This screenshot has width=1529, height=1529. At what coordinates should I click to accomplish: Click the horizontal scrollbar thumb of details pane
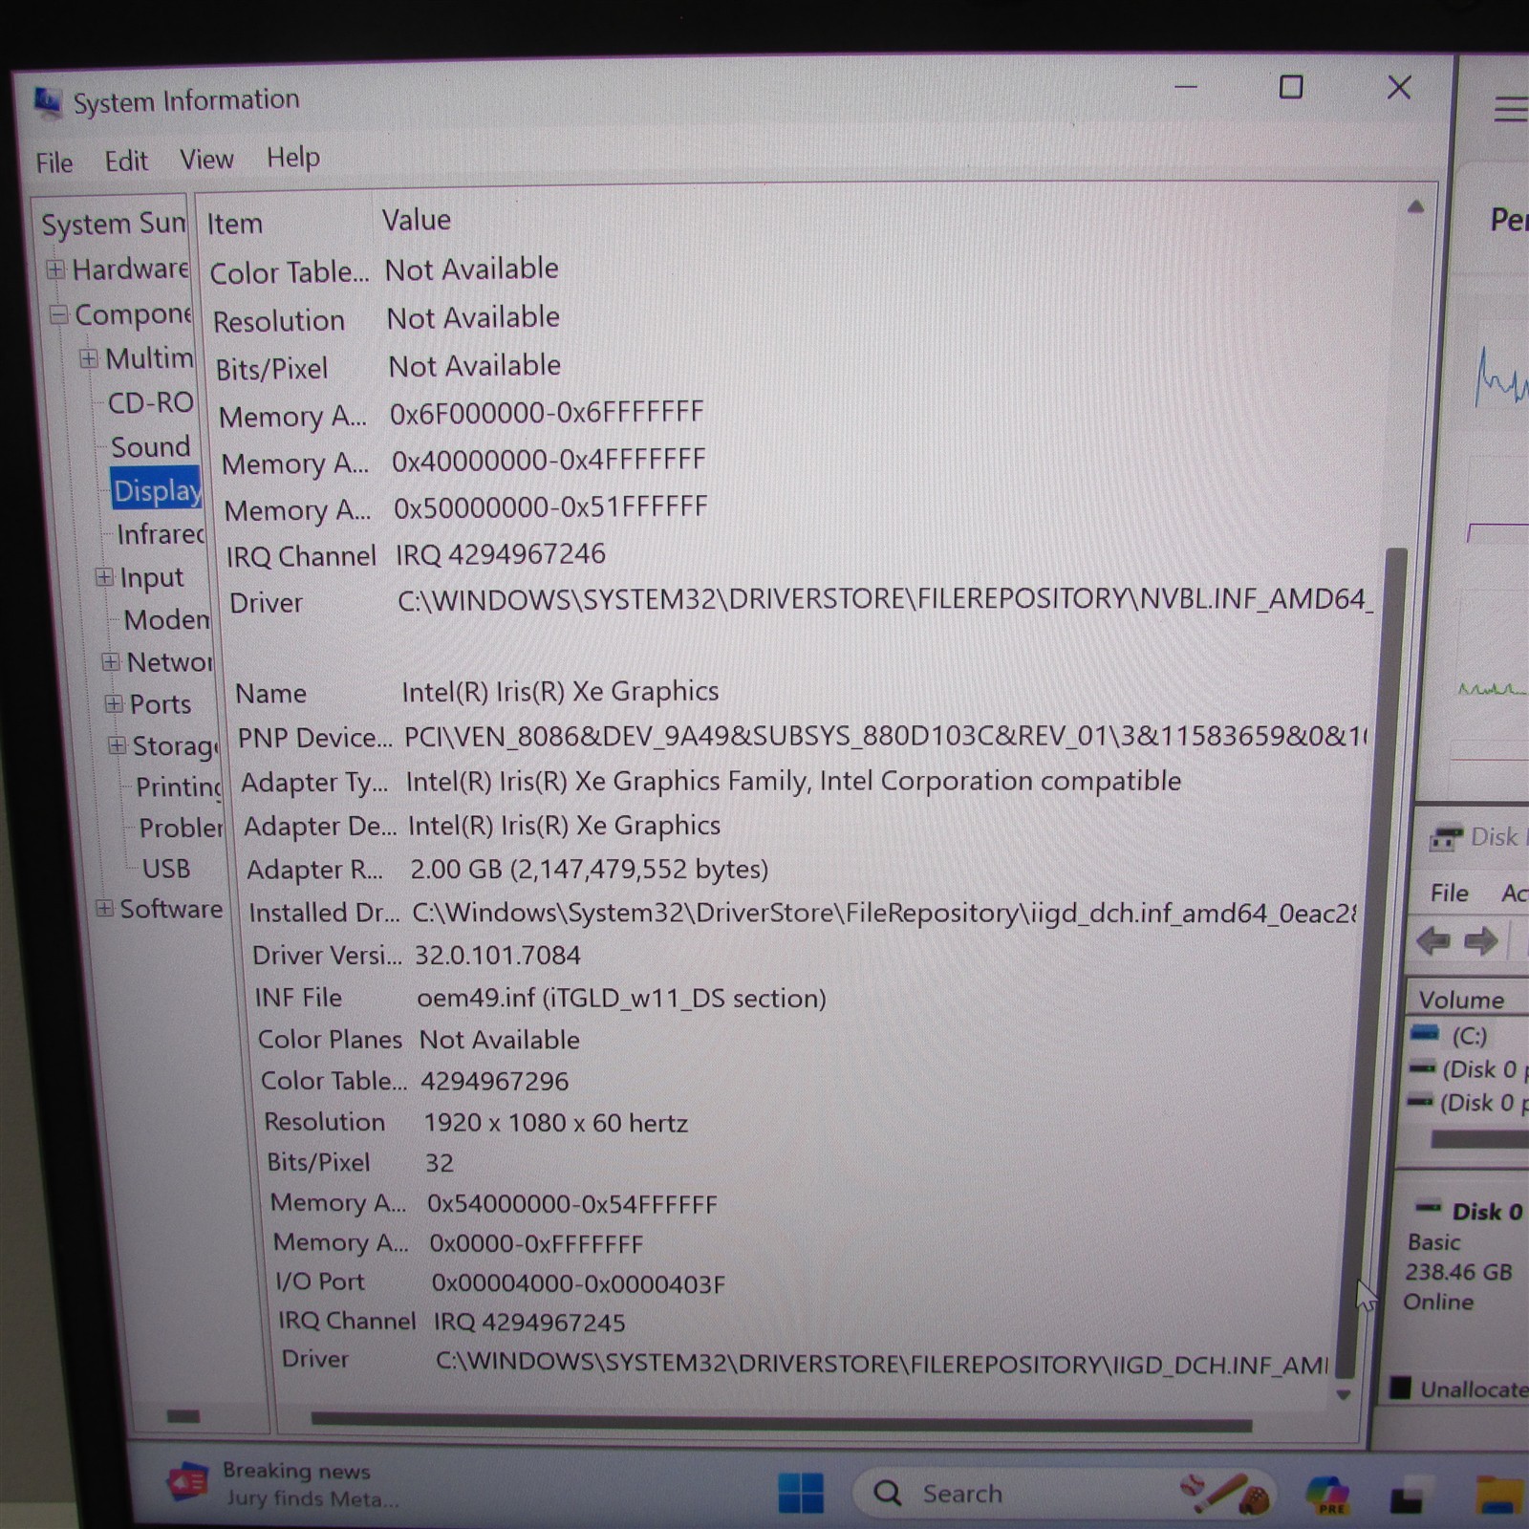pyautogui.click(x=781, y=1422)
